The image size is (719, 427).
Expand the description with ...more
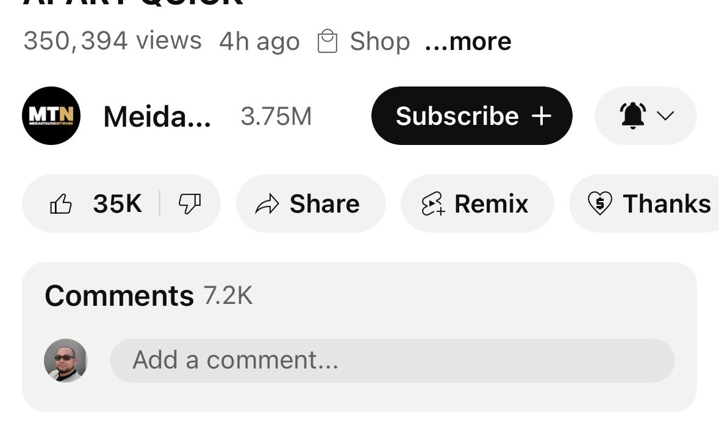click(x=468, y=41)
